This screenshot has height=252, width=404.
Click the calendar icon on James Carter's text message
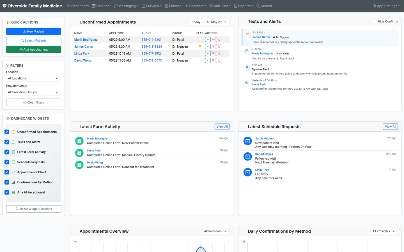(x=247, y=35)
